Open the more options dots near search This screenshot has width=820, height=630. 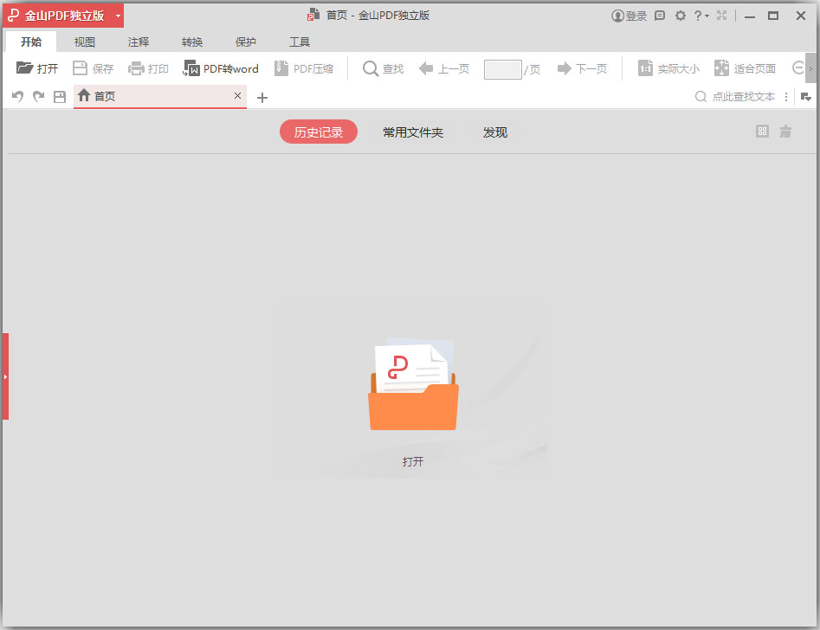pyautogui.click(x=786, y=97)
